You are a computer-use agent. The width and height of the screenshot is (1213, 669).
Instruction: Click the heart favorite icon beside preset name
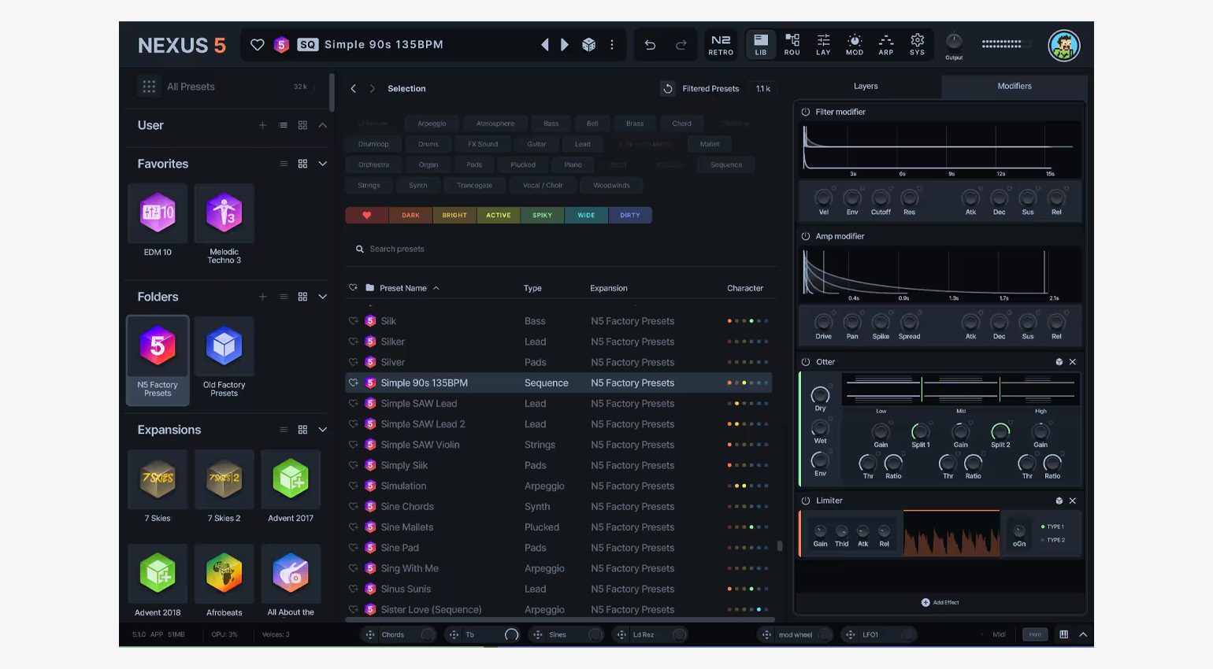(x=257, y=45)
